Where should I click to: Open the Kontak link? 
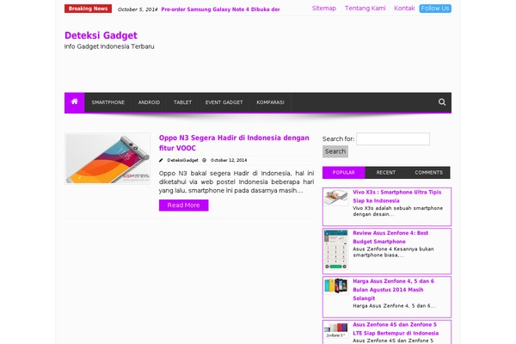(x=404, y=9)
